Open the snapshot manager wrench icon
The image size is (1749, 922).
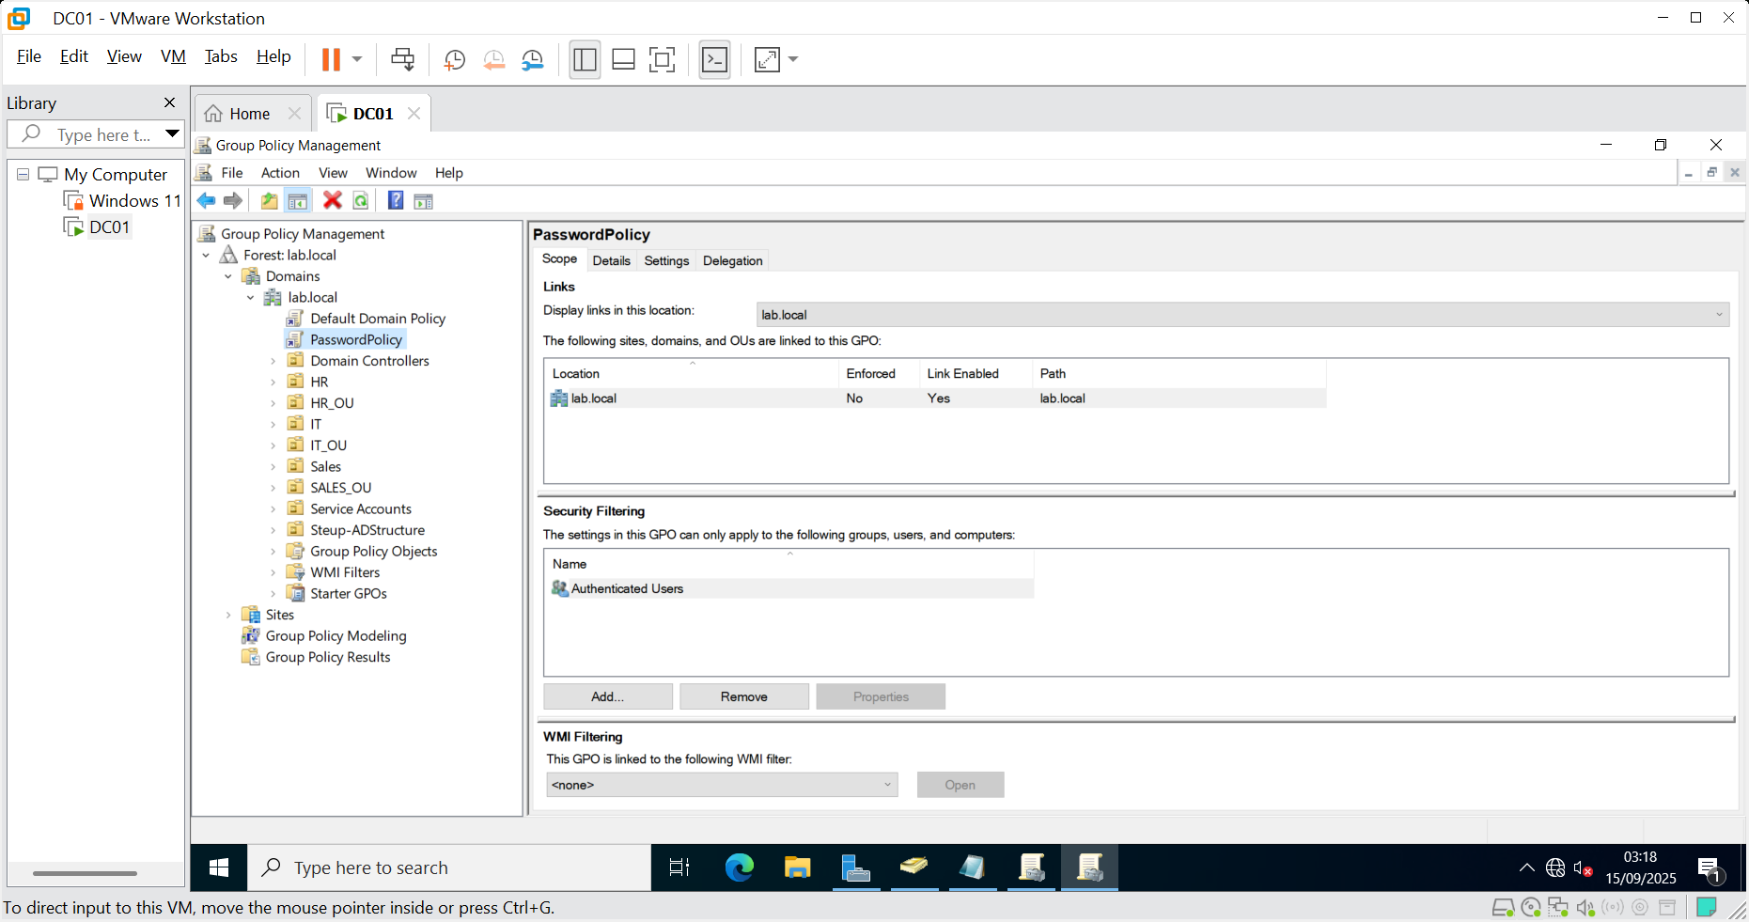[533, 59]
